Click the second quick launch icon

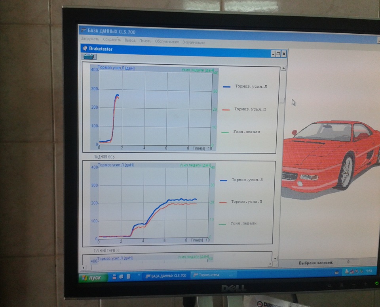coord(121,276)
